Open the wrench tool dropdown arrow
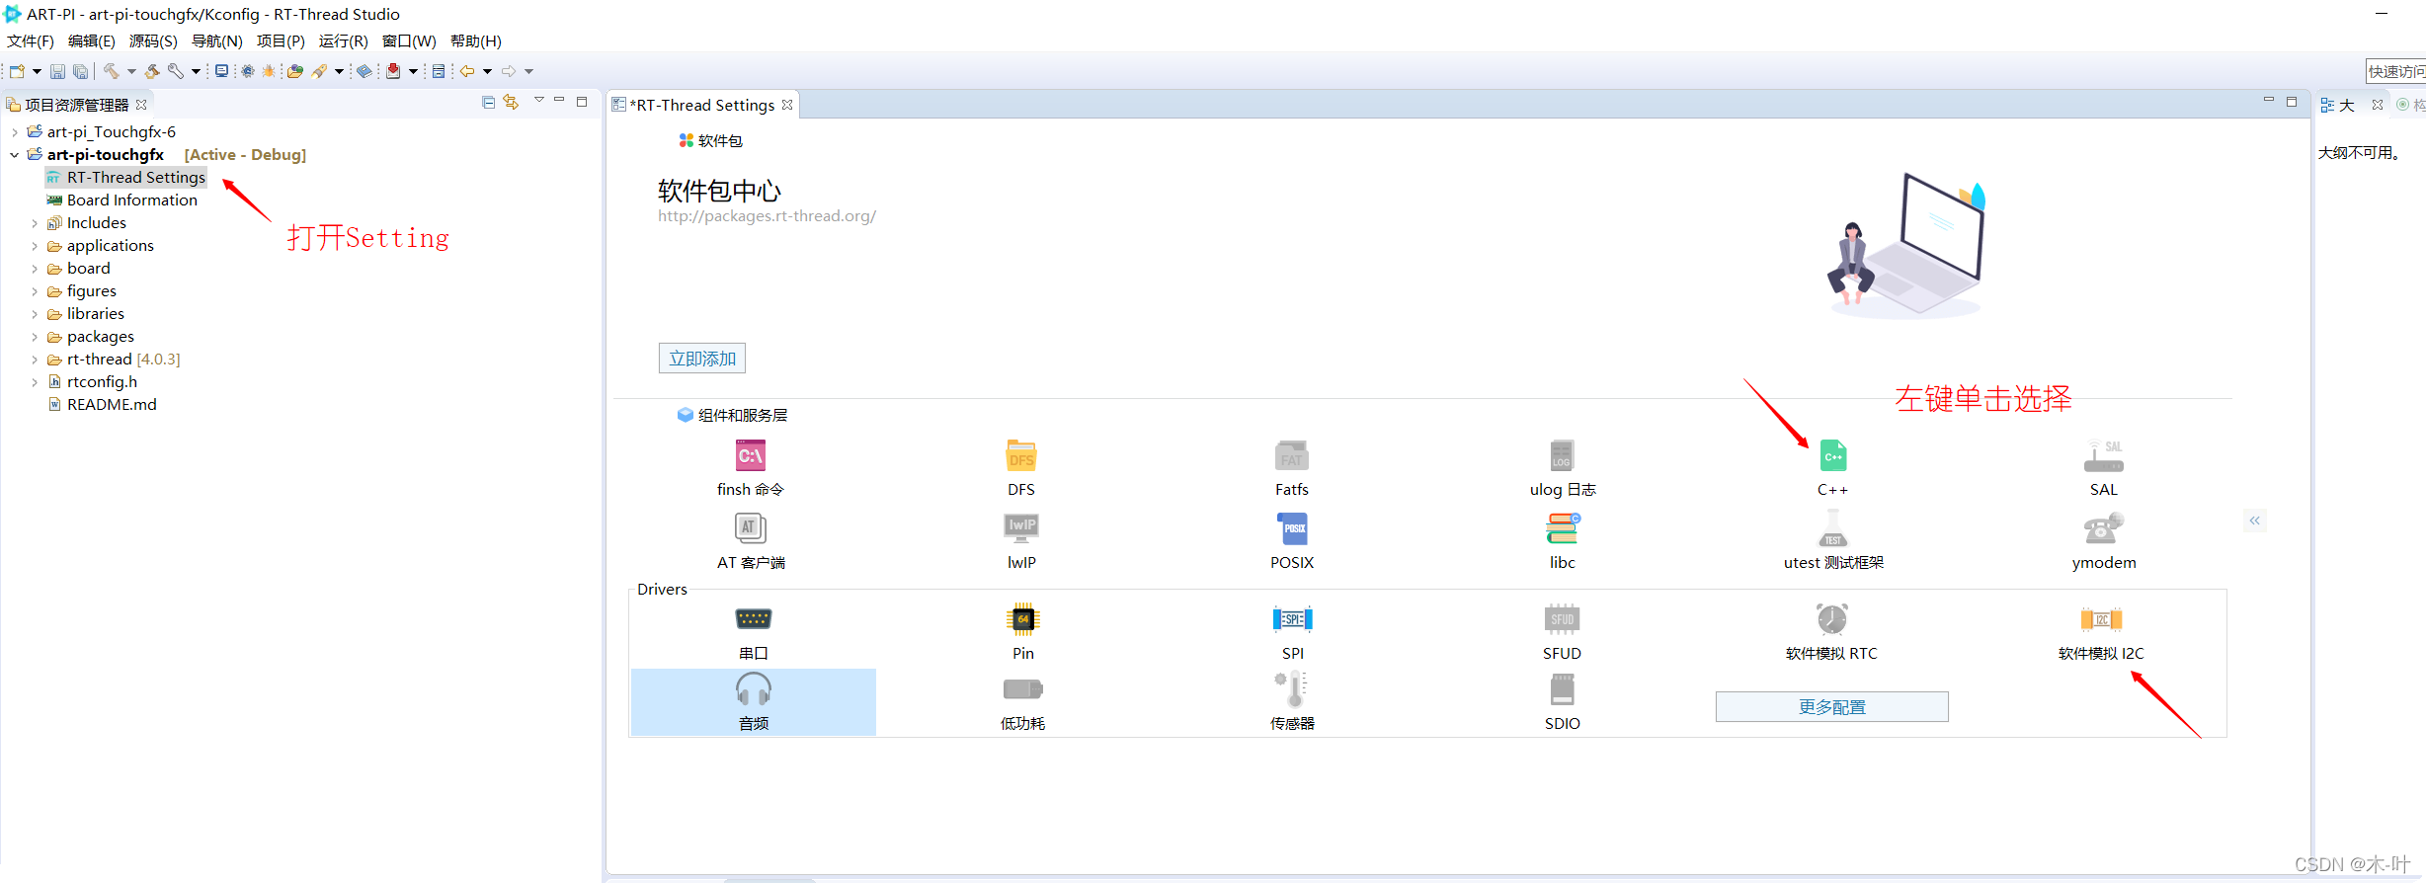The height and width of the screenshot is (883, 2426). click(196, 71)
